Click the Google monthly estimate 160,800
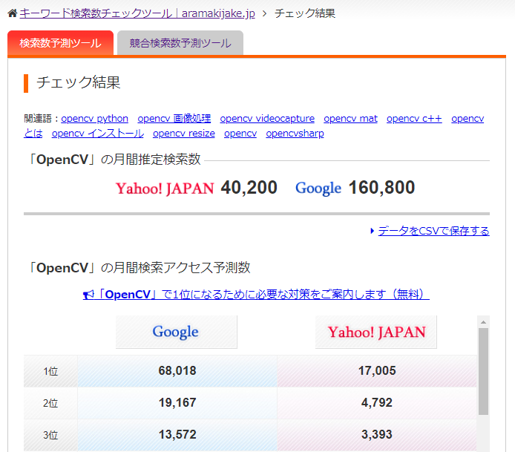 [381, 188]
